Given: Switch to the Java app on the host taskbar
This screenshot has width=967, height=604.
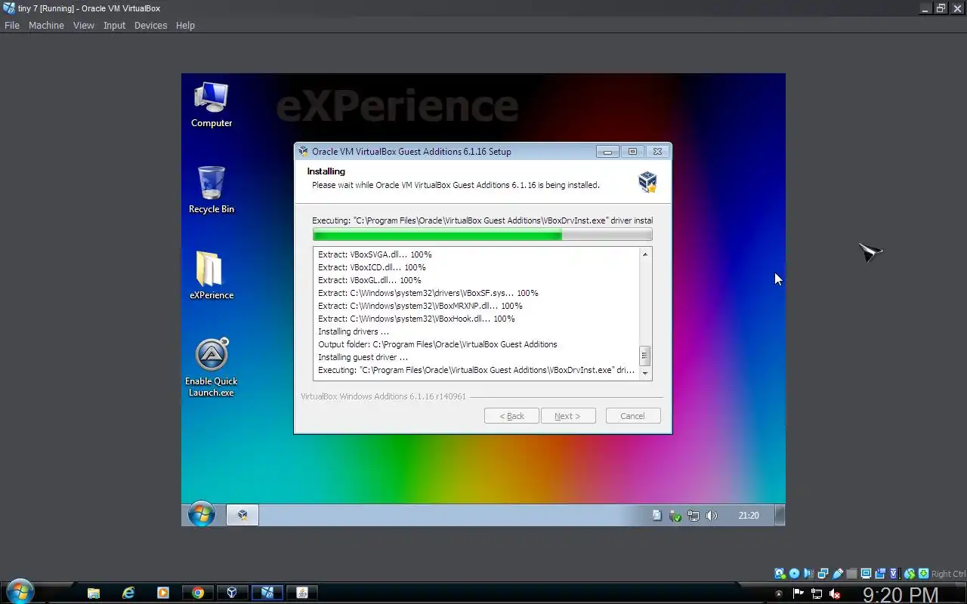Looking at the screenshot, I should click(x=301, y=593).
